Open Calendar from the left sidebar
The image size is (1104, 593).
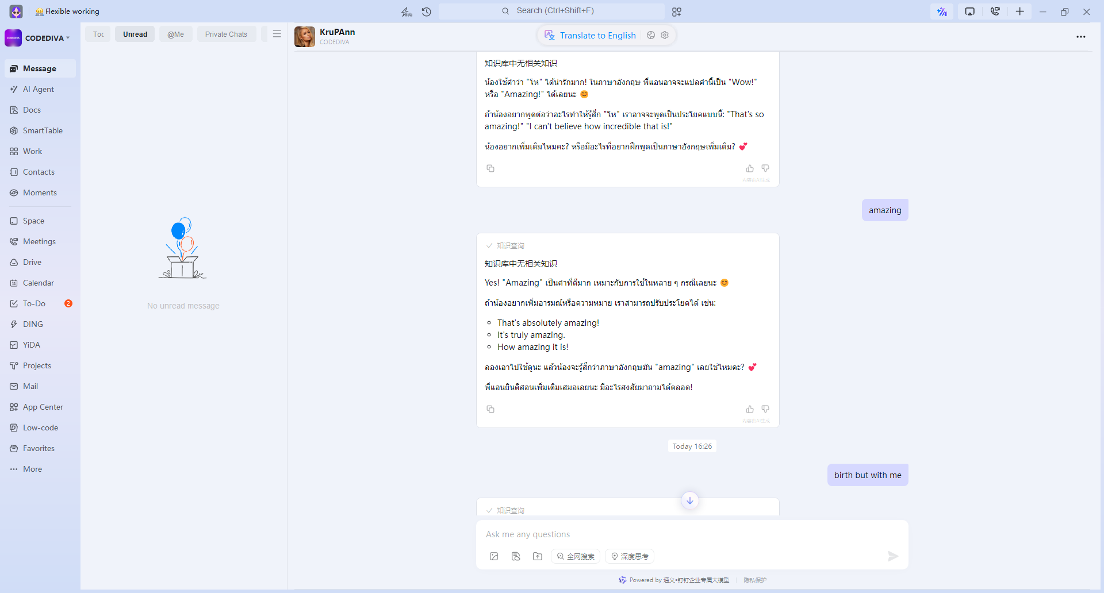[x=38, y=283]
